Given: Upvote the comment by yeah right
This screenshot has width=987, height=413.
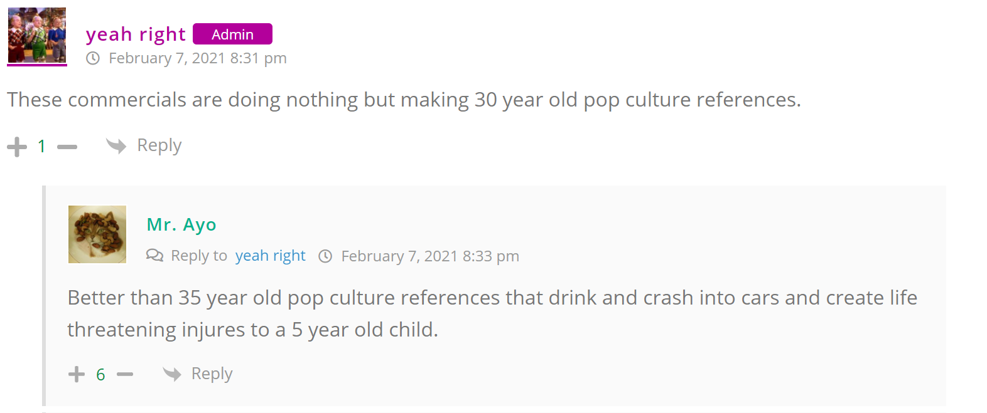Looking at the screenshot, I should point(17,147).
